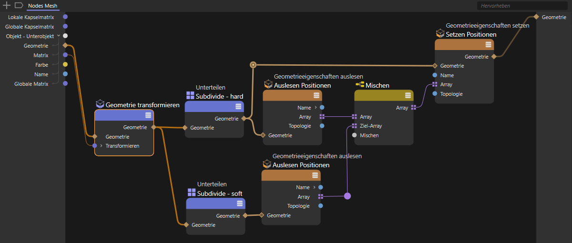Click the Subdivide - soft node grid icon

192,193
